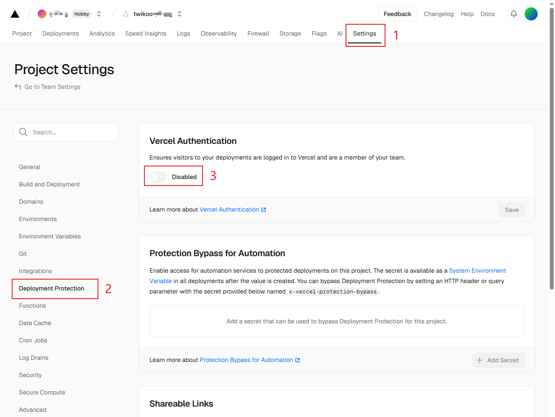This screenshot has height=417, width=555.
Task: Expand the team switcher chevrons
Action: [x=99, y=14]
